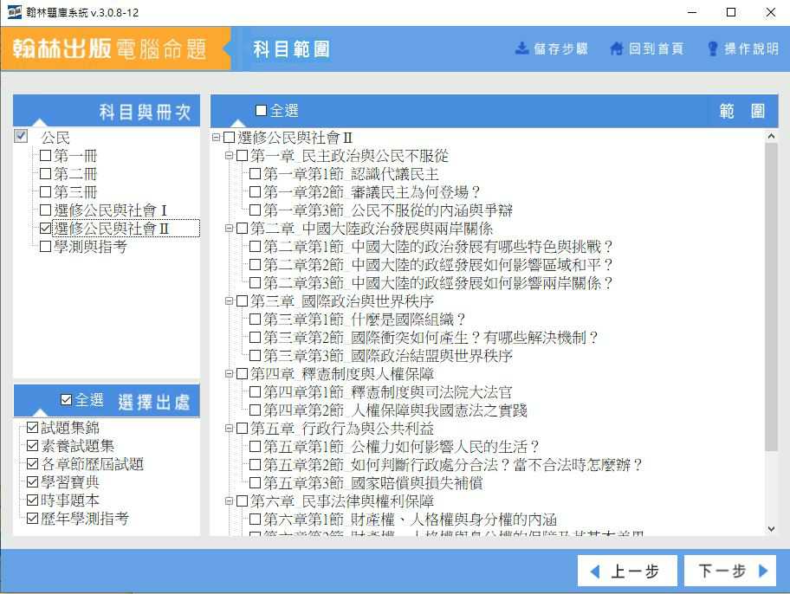790x594 pixels.
Task: Uncheck 時事題本 checkbox
Action: [x=32, y=500]
